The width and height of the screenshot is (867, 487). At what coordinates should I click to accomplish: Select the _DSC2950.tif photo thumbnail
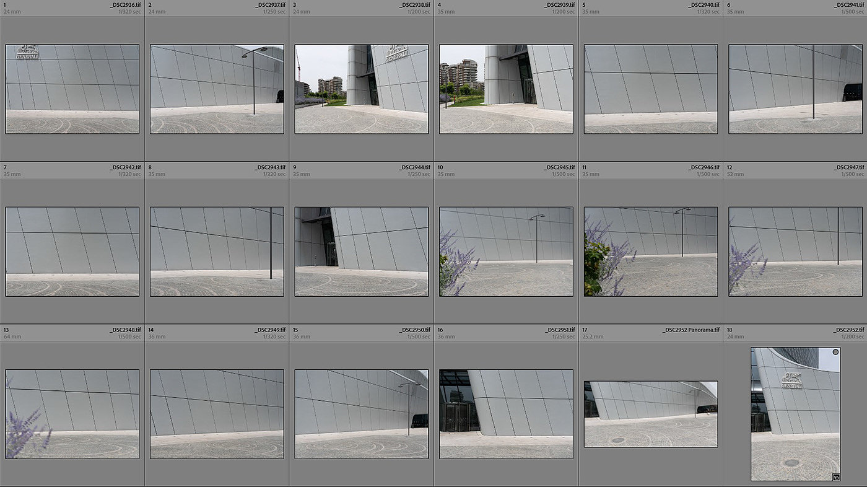click(x=362, y=414)
